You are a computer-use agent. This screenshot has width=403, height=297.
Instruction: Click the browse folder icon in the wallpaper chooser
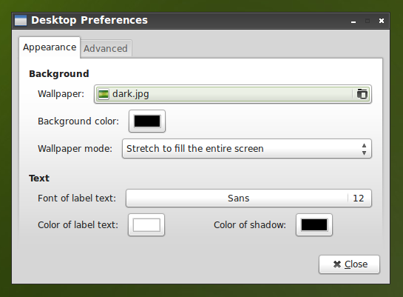click(362, 94)
